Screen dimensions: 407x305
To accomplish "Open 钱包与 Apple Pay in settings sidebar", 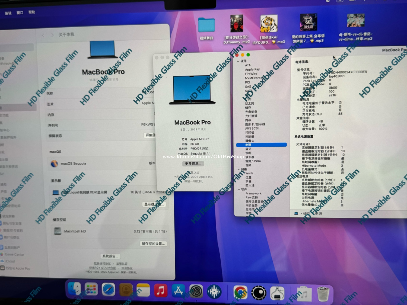I will click(15, 268).
